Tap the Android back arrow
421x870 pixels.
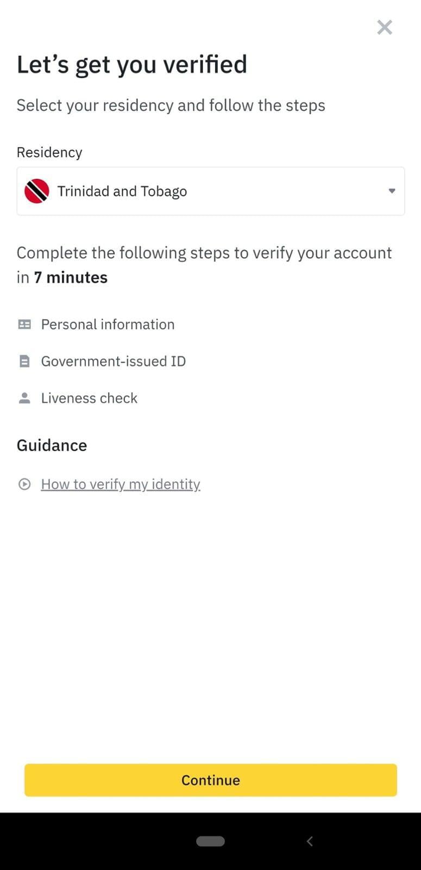click(x=310, y=841)
